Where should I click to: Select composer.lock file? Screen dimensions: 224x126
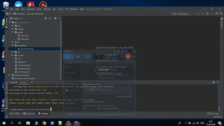tap(22, 69)
